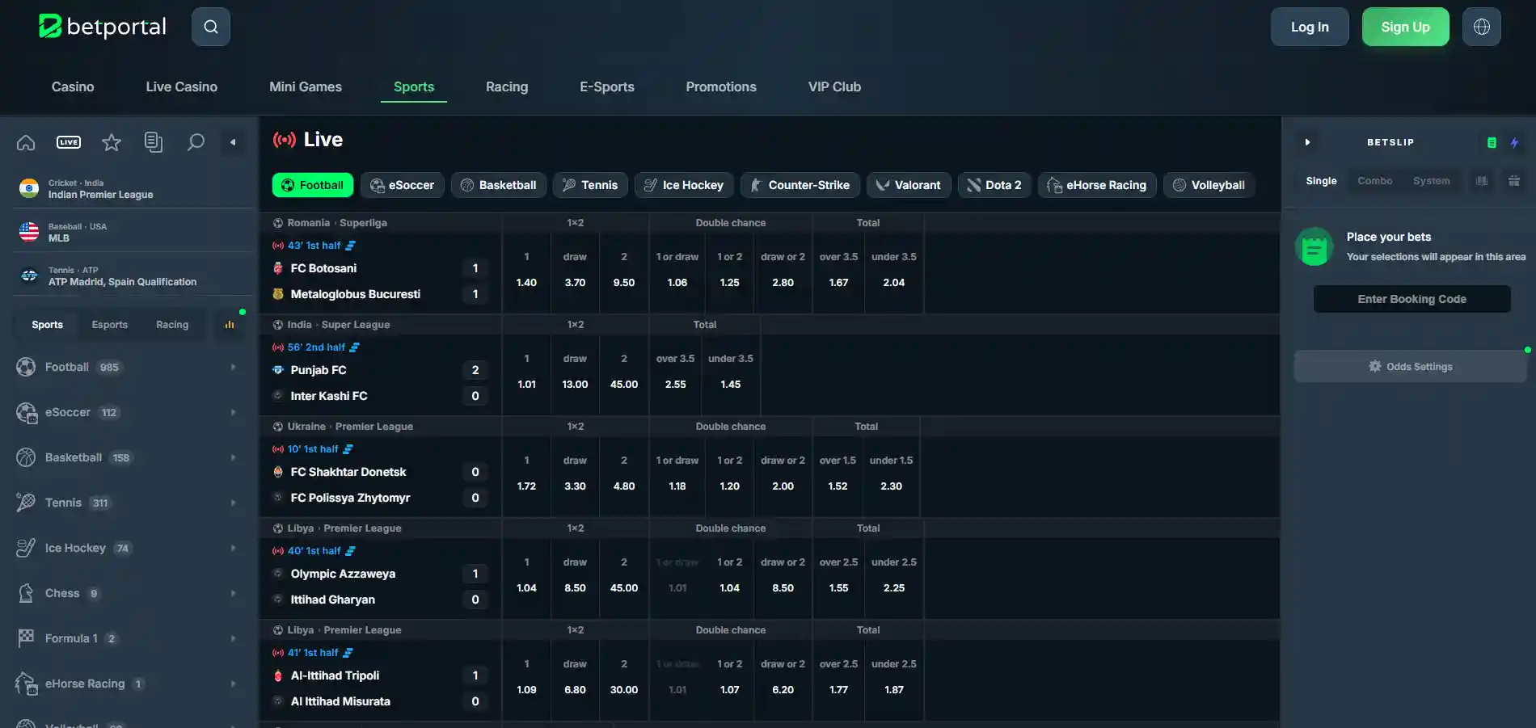Collapse the left sidebar with arrow
This screenshot has width=1536, height=728.
233,142
